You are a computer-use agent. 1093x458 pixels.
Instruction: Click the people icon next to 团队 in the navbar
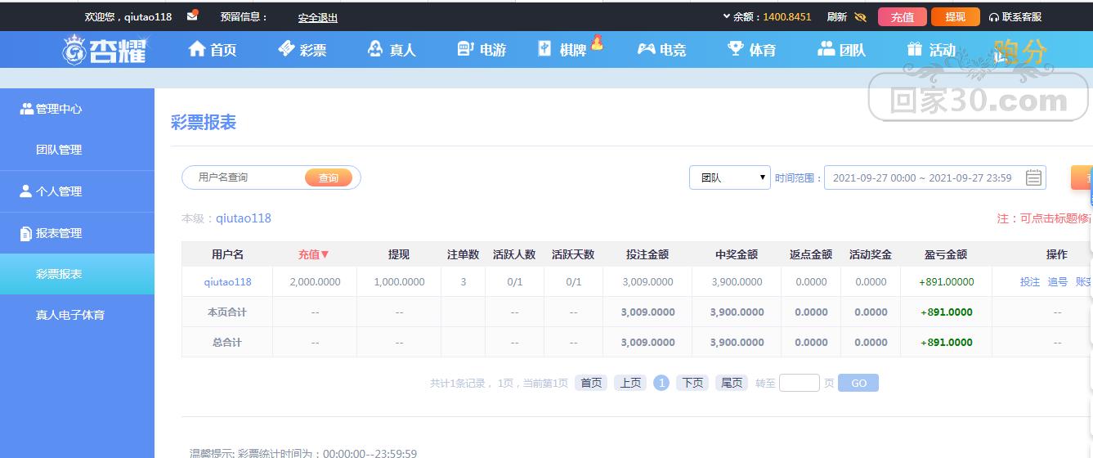pos(826,49)
